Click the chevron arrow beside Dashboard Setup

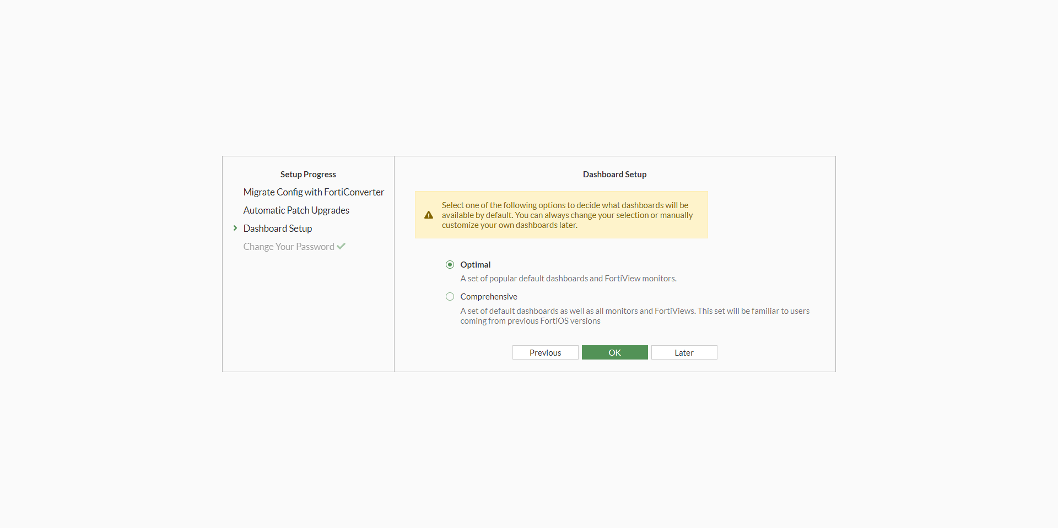[x=235, y=228]
